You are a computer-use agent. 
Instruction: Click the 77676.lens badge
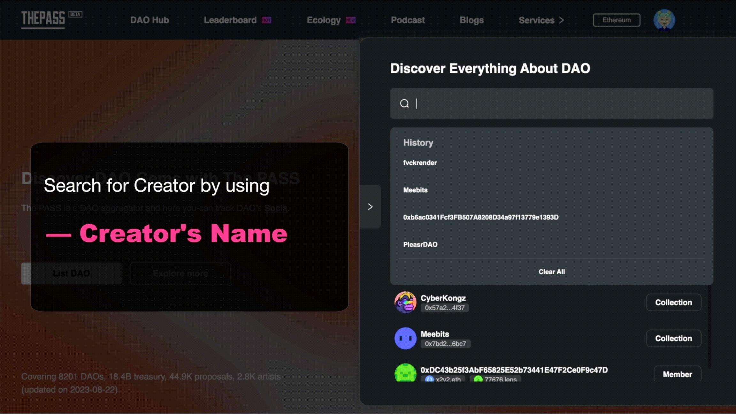[495, 379]
